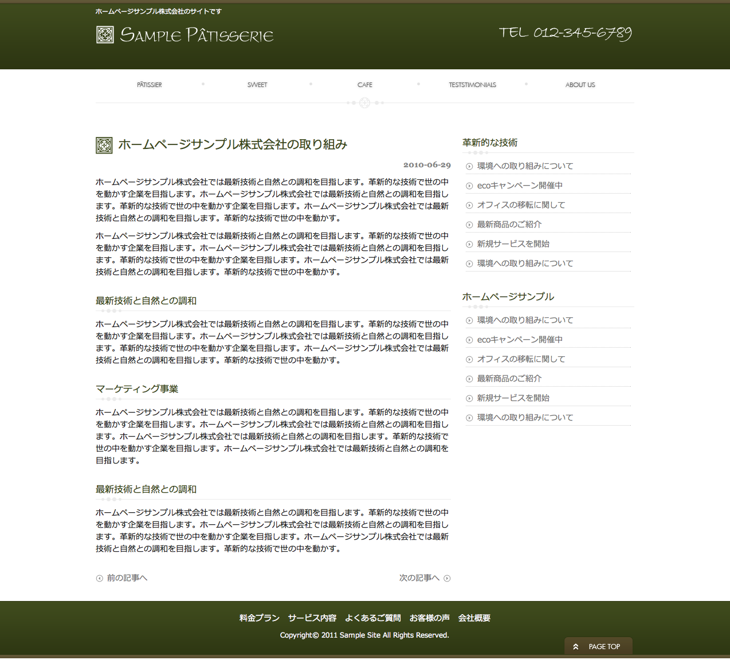Click arrow bullet beside second オフィスの移転に関して

[469, 360]
